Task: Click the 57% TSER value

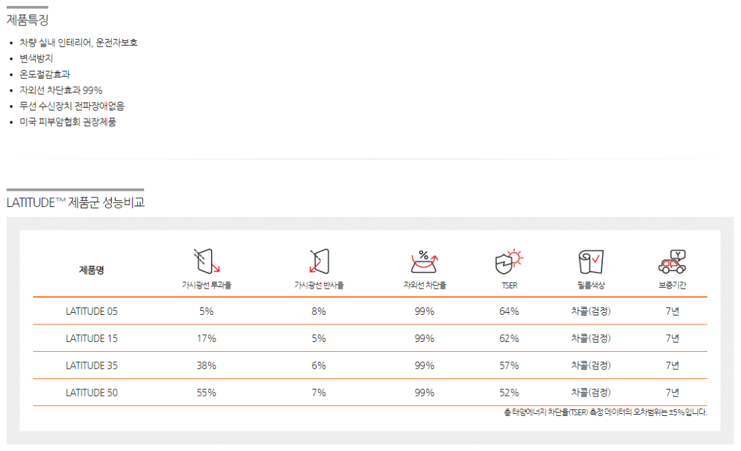Action: point(509,365)
